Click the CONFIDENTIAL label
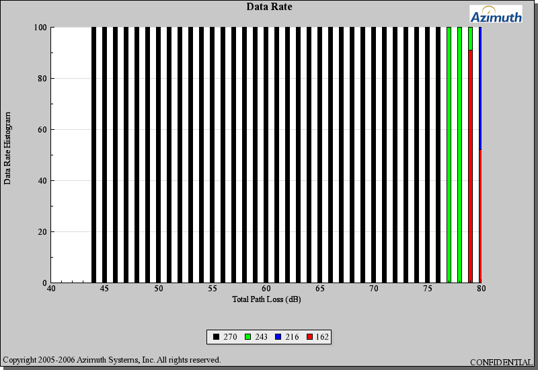Screen dimensions: 538x370 [501, 363]
